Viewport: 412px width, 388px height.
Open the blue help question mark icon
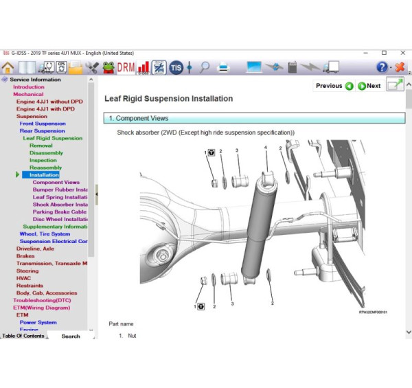(382, 67)
